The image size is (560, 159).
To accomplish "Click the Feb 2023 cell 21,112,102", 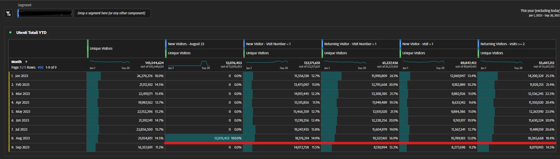I will coord(126,85).
